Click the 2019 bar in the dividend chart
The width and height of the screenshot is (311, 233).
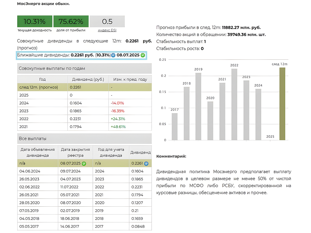coord(198,106)
